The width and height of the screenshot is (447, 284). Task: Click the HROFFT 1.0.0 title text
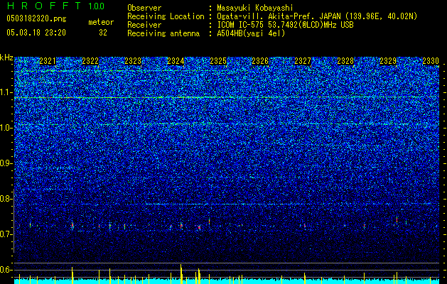tap(55, 6)
